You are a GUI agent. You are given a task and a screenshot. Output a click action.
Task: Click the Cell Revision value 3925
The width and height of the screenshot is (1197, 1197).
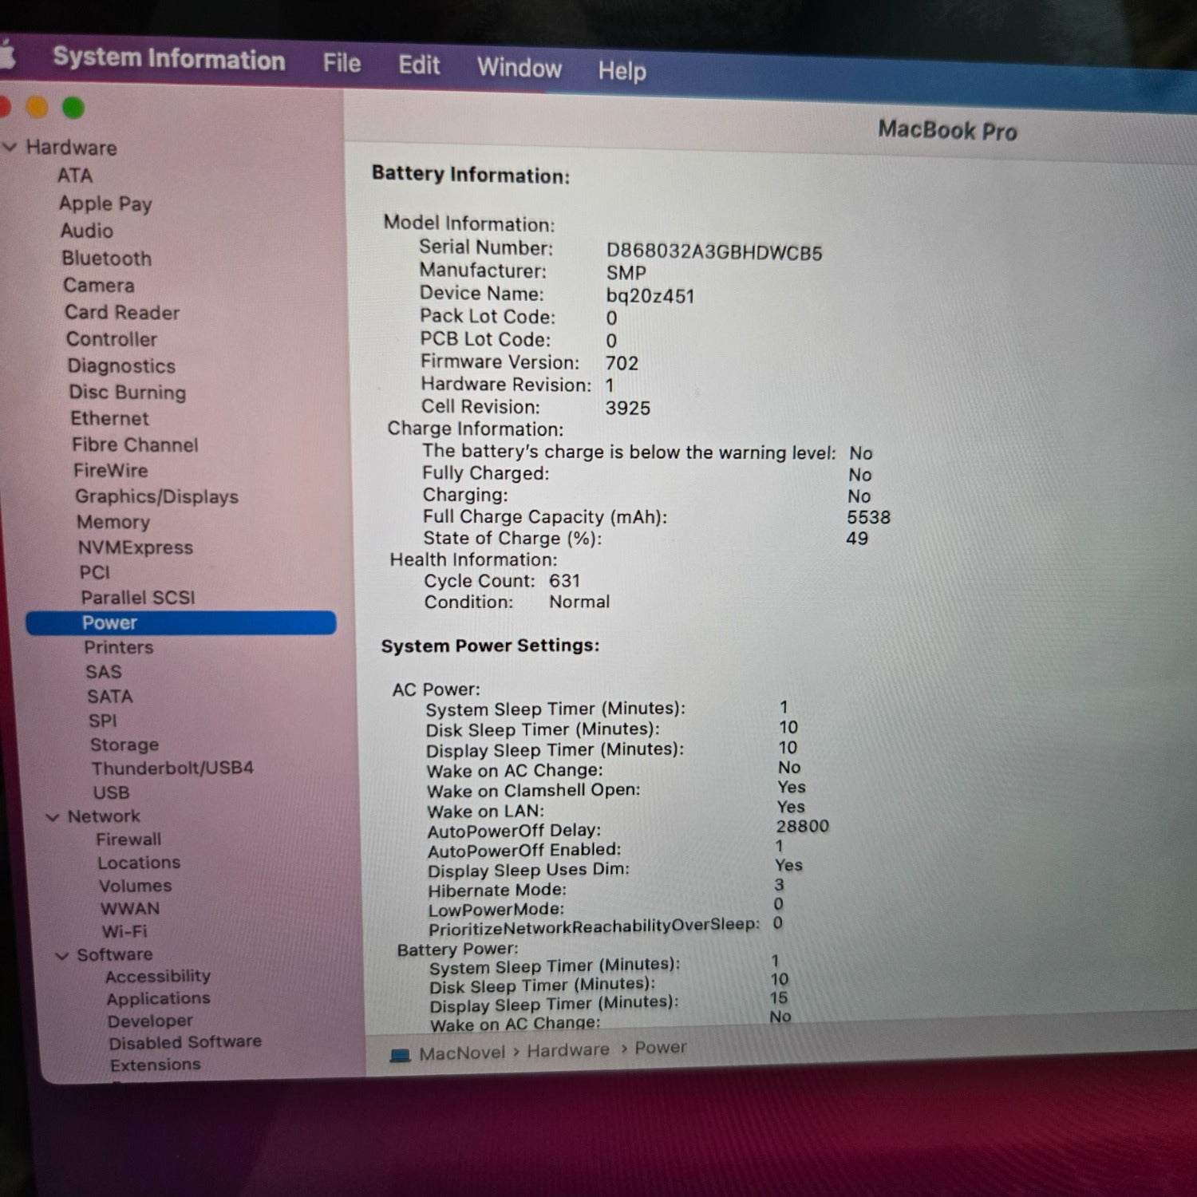(x=628, y=408)
